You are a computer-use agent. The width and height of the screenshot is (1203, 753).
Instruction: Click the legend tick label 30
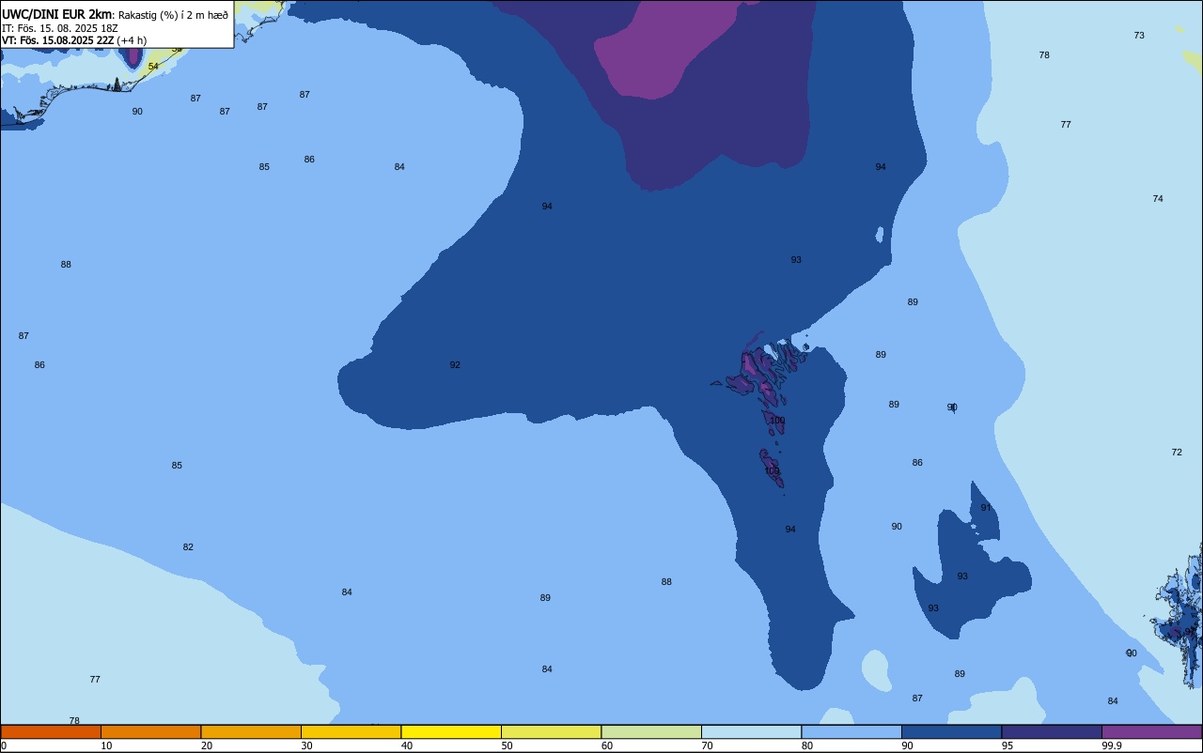coord(307,745)
